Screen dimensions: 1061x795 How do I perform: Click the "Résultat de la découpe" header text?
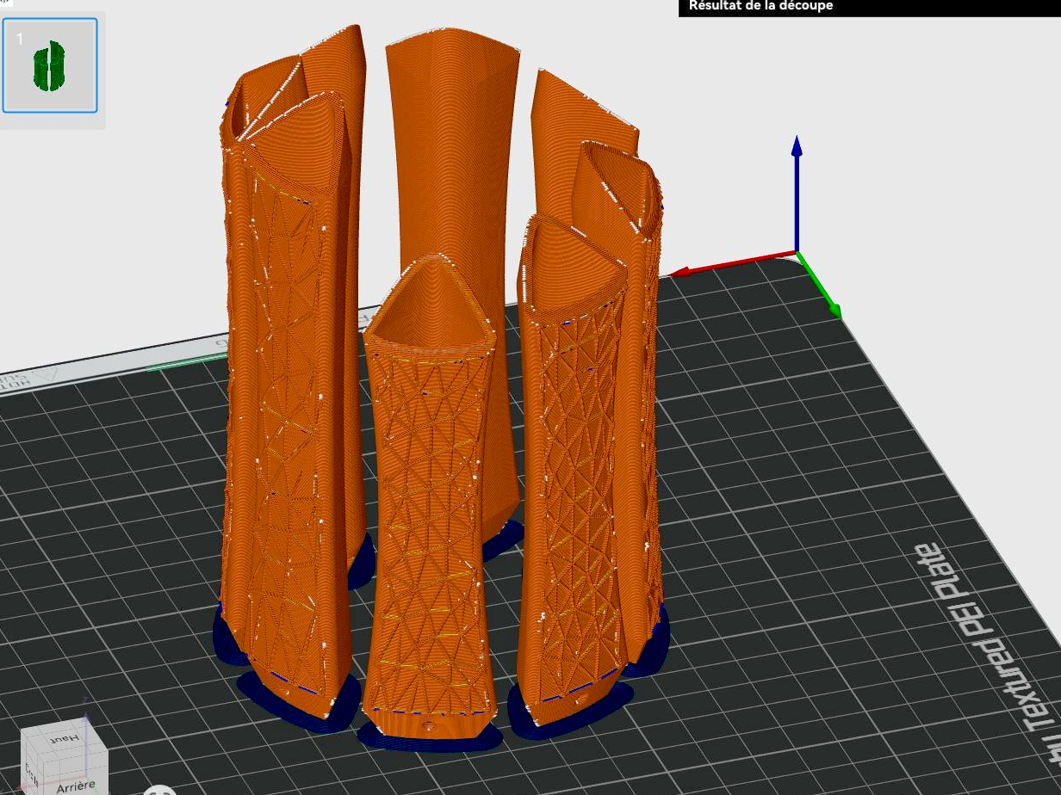(x=760, y=6)
